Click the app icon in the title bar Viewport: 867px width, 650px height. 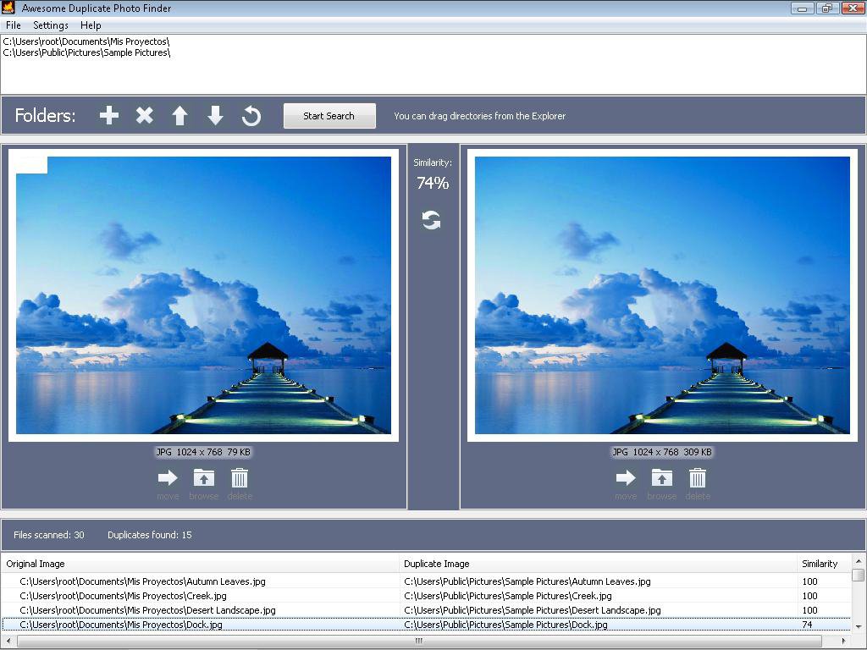(8, 8)
